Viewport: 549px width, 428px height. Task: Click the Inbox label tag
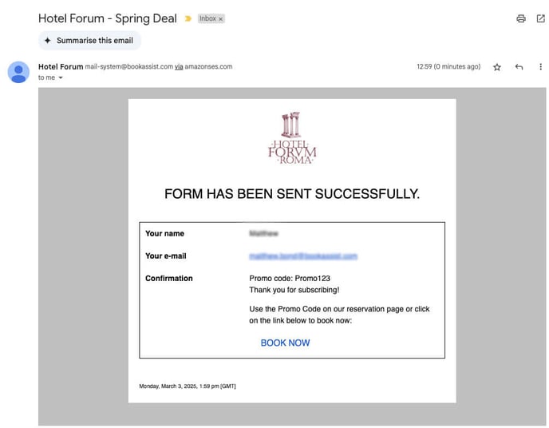point(207,18)
